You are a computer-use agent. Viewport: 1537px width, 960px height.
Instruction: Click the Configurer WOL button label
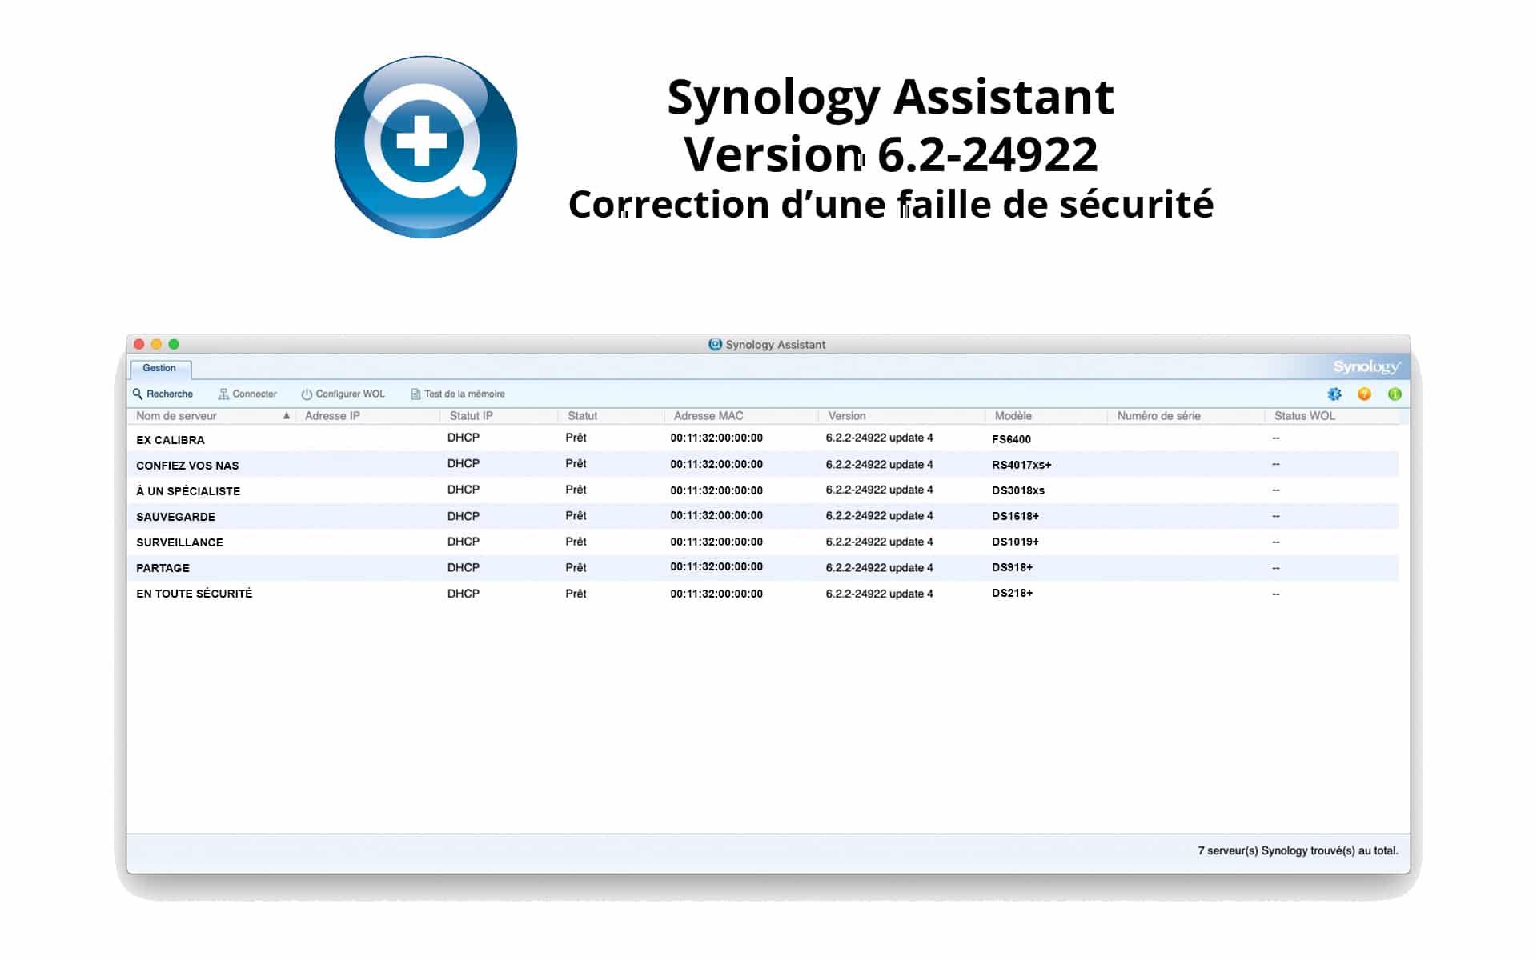pos(350,394)
